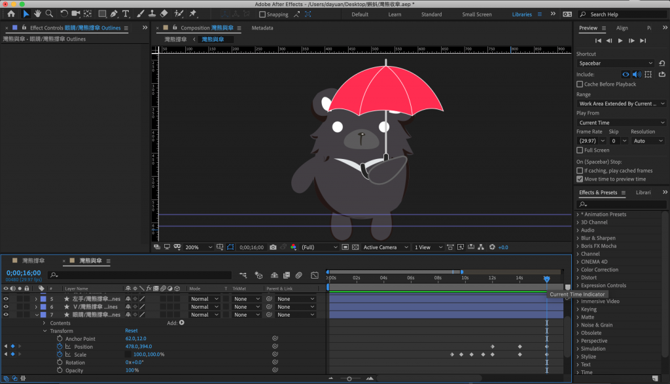Toggle include video eye icon in Preview

(x=626, y=75)
